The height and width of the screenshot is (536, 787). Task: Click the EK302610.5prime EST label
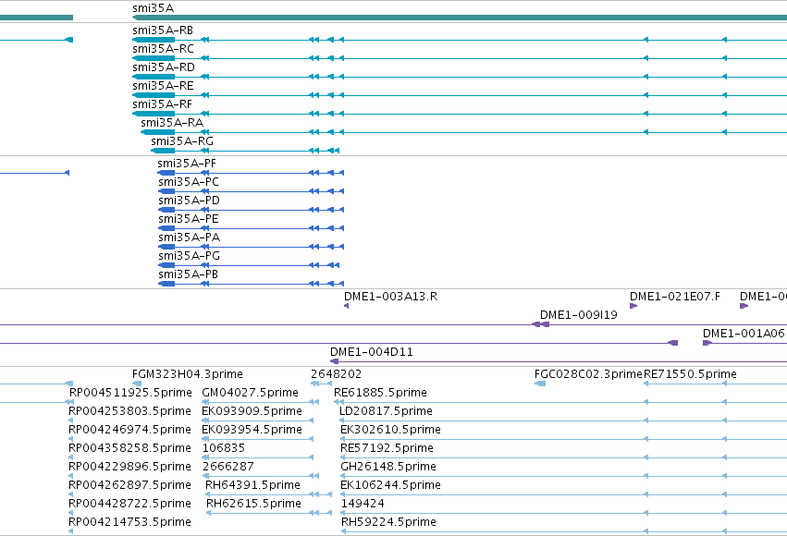(x=390, y=431)
